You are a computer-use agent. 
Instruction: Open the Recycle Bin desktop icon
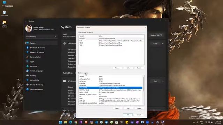[x=5, y=13]
